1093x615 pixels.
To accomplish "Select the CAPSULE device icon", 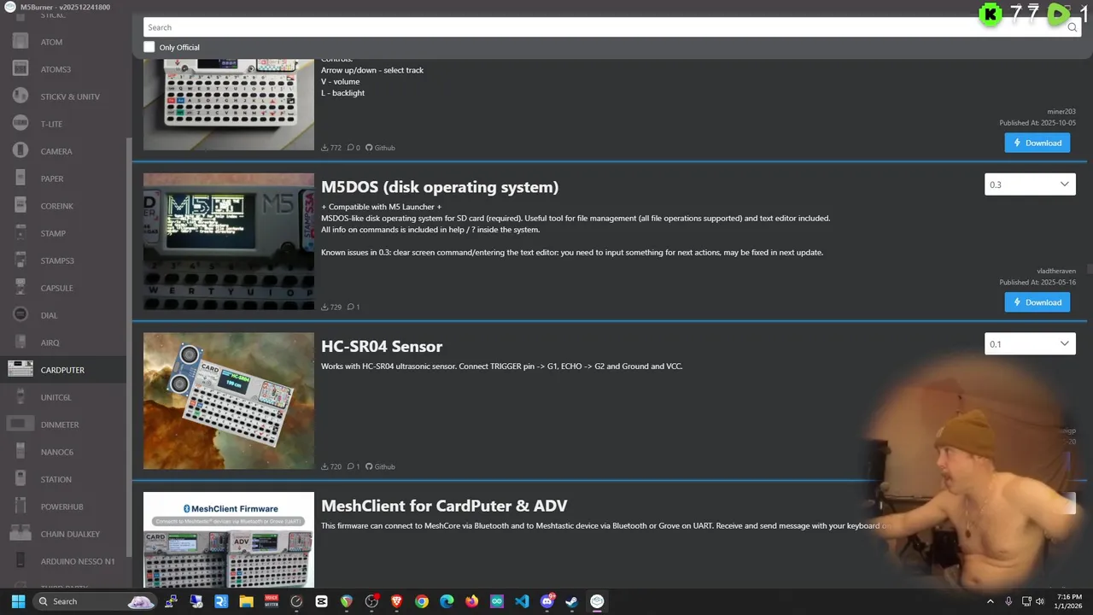I will (20, 287).
